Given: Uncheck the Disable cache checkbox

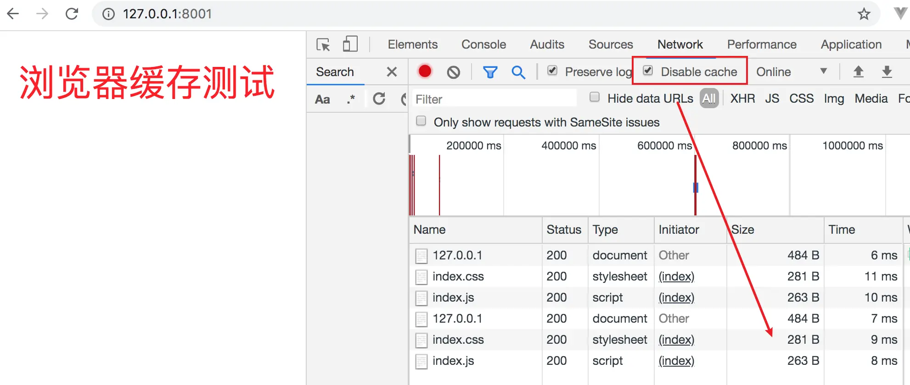Looking at the screenshot, I should tap(648, 71).
